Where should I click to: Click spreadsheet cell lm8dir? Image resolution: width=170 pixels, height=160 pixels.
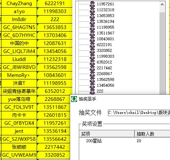pyautogui.click(x=19, y=20)
